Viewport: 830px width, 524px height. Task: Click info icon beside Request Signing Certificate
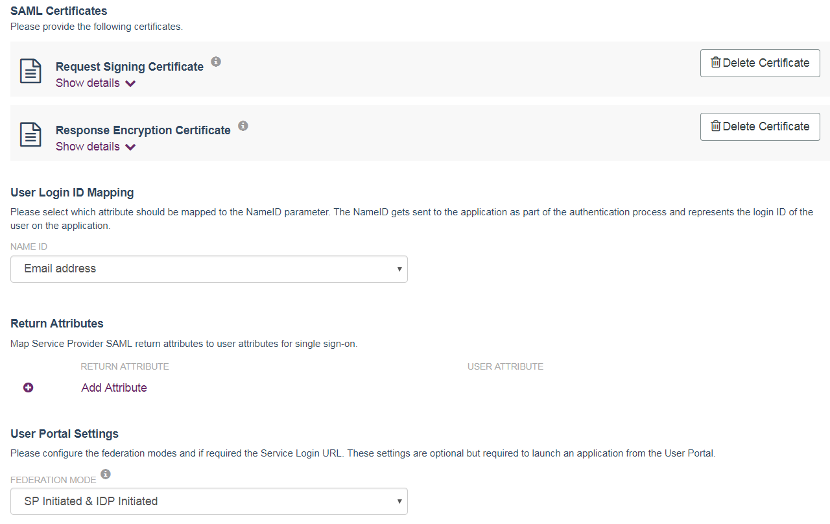click(216, 62)
